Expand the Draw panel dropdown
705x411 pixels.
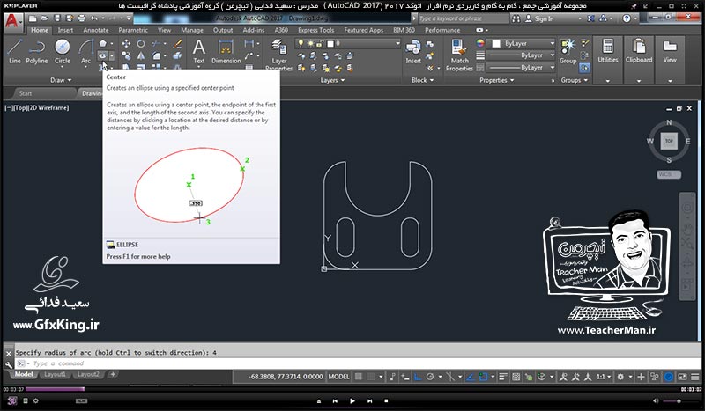61,80
